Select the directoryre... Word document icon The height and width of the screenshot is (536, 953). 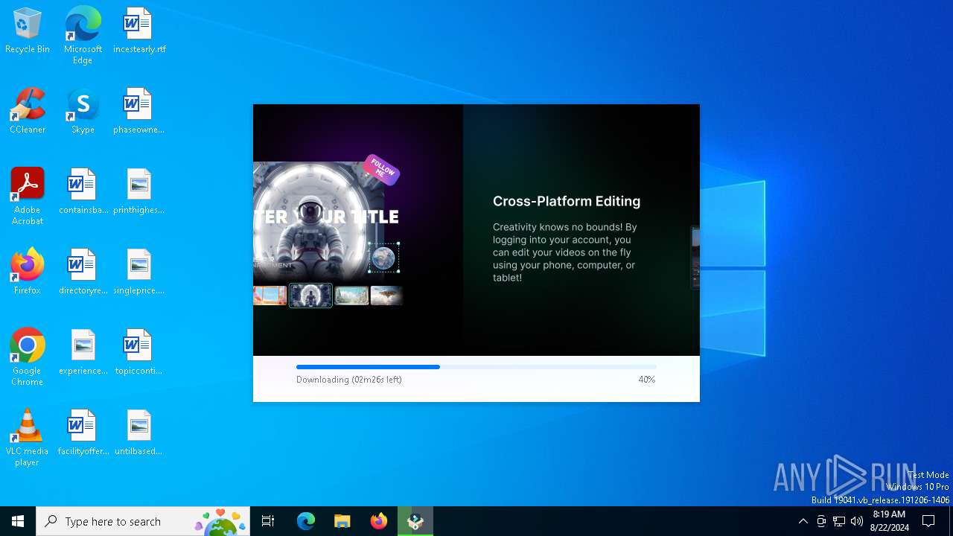tap(83, 272)
